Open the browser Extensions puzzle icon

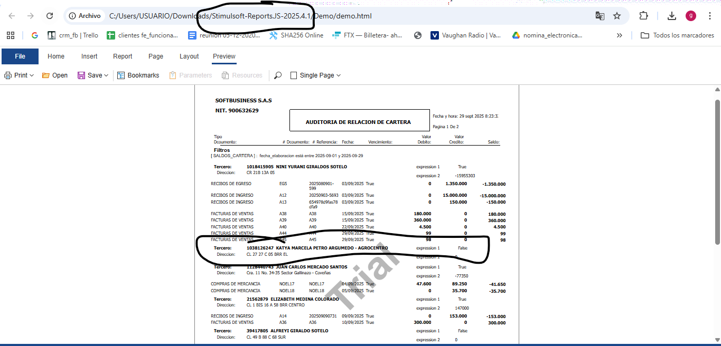[x=643, y=16]
